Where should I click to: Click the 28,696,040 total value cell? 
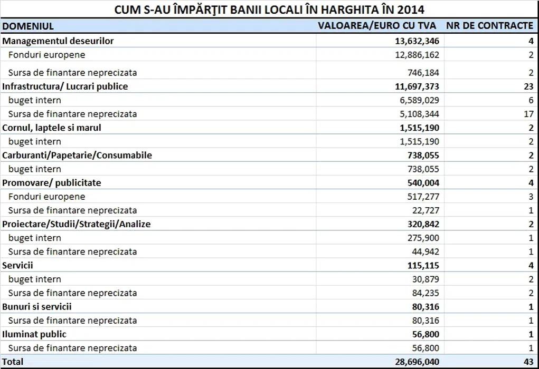(412, 362)
